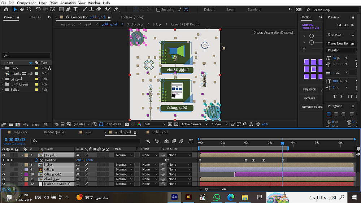Open the Active Camera view dropdown
The image size is (361, 203).
194,124
